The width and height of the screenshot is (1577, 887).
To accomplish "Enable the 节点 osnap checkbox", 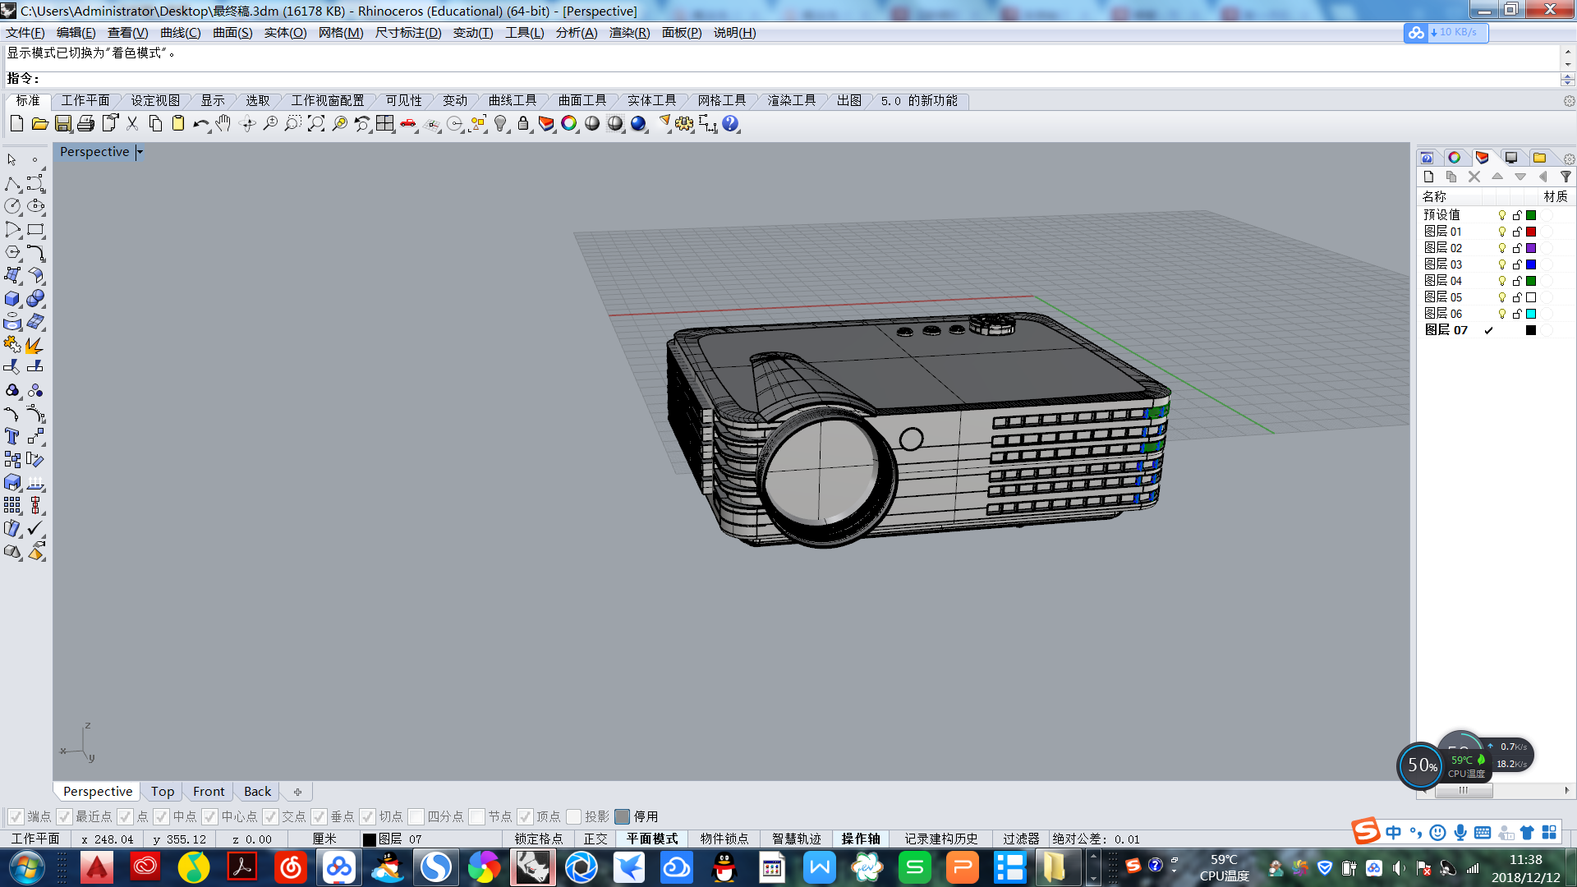I will tap(477, 816).
